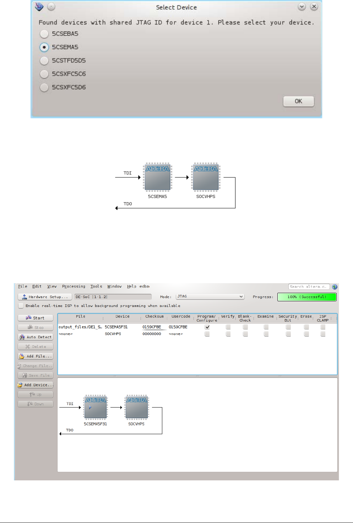Move device Up button
353x523 pixels.
point(36,394)
